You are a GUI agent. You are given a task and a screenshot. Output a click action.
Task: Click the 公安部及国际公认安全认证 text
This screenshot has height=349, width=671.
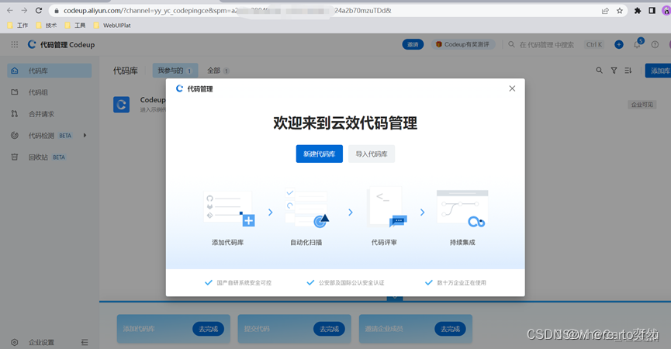pos(351,283)
